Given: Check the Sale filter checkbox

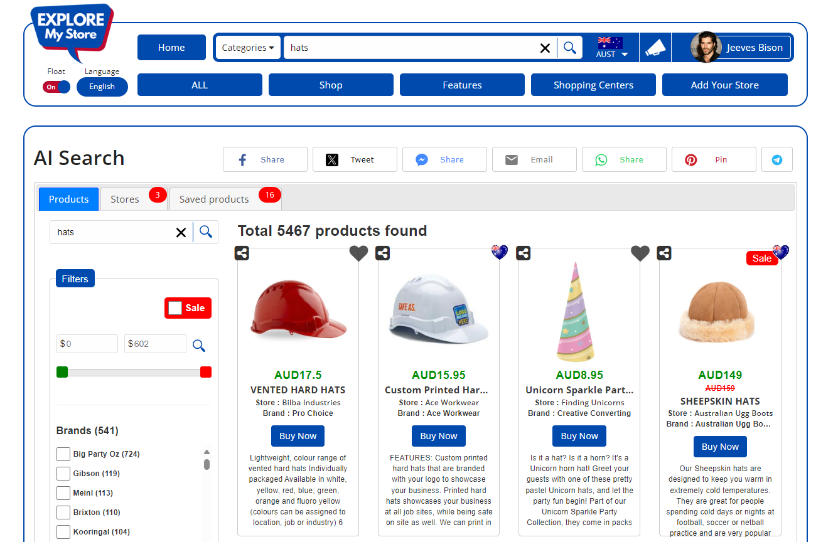Looking at the screenshot, I should click(176, 308).
